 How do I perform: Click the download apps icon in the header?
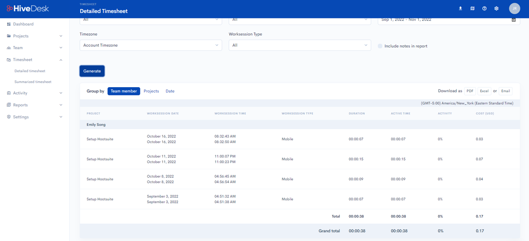click(460, 8)
